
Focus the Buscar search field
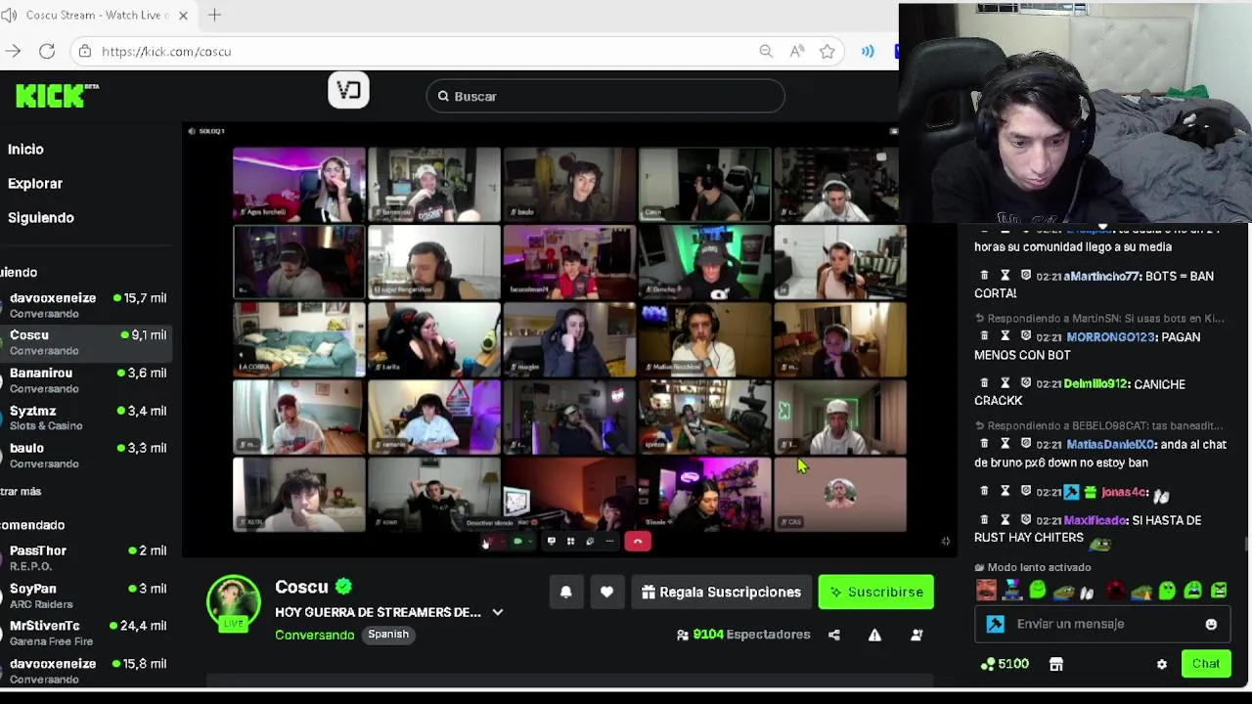tap(605, 96)
